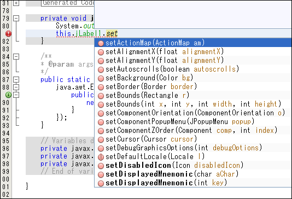Click the Javadoc documentation popup pane above the list
This screenshot has height=199, width=292.
(x=193, y=14)
